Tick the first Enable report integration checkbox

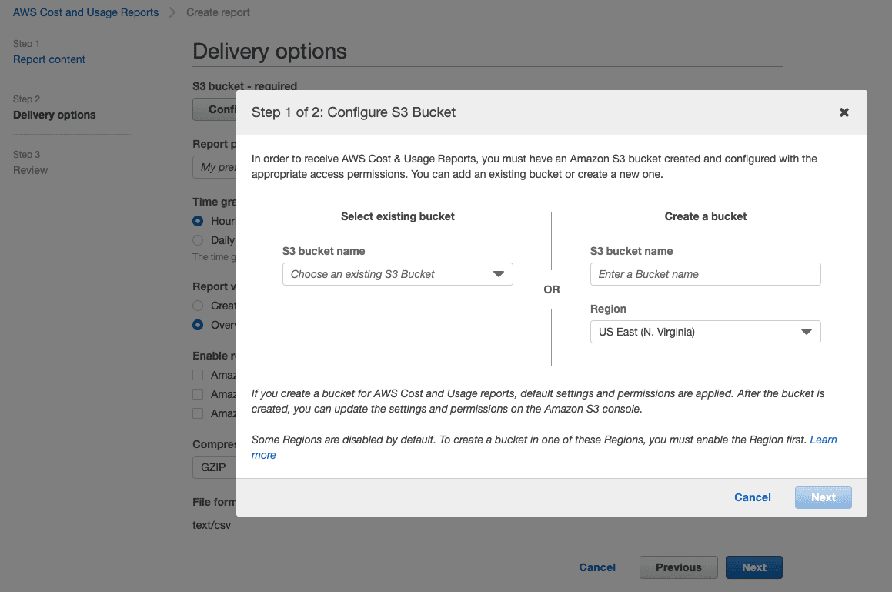[198, 375]
